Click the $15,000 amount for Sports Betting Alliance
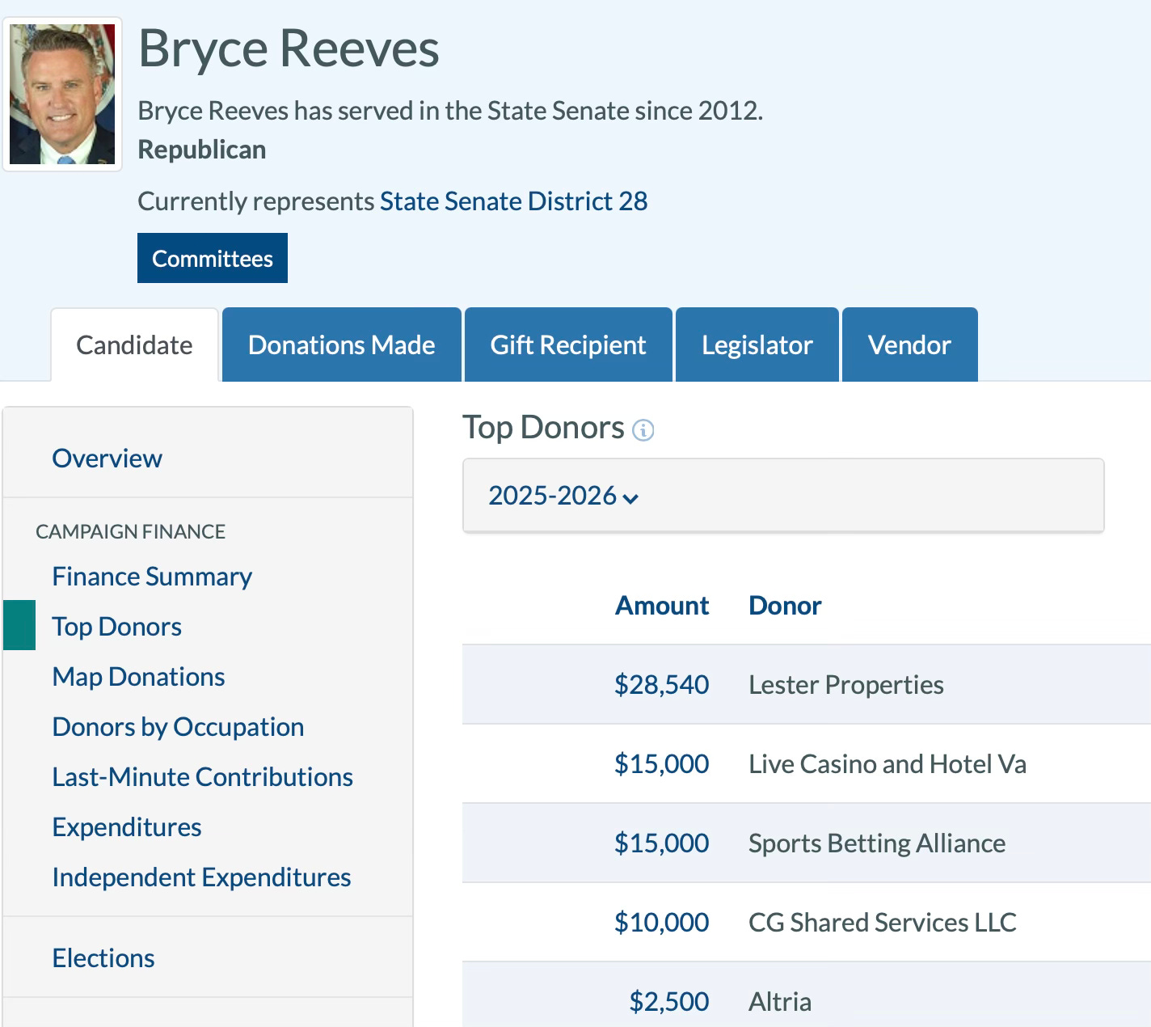 point(661,843)
